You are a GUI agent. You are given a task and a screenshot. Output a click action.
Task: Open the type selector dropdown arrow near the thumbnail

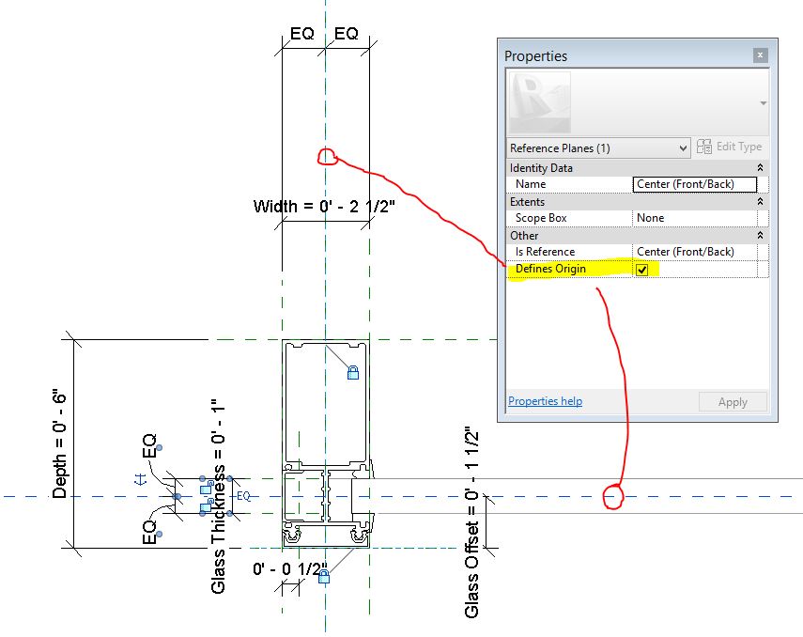763,103
